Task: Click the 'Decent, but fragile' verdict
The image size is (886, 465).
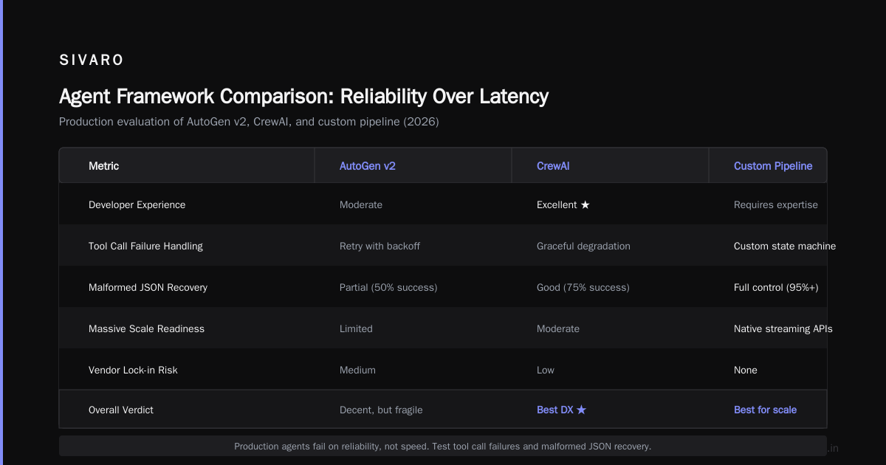Action: pyautogui.click(x=381, y=410)
